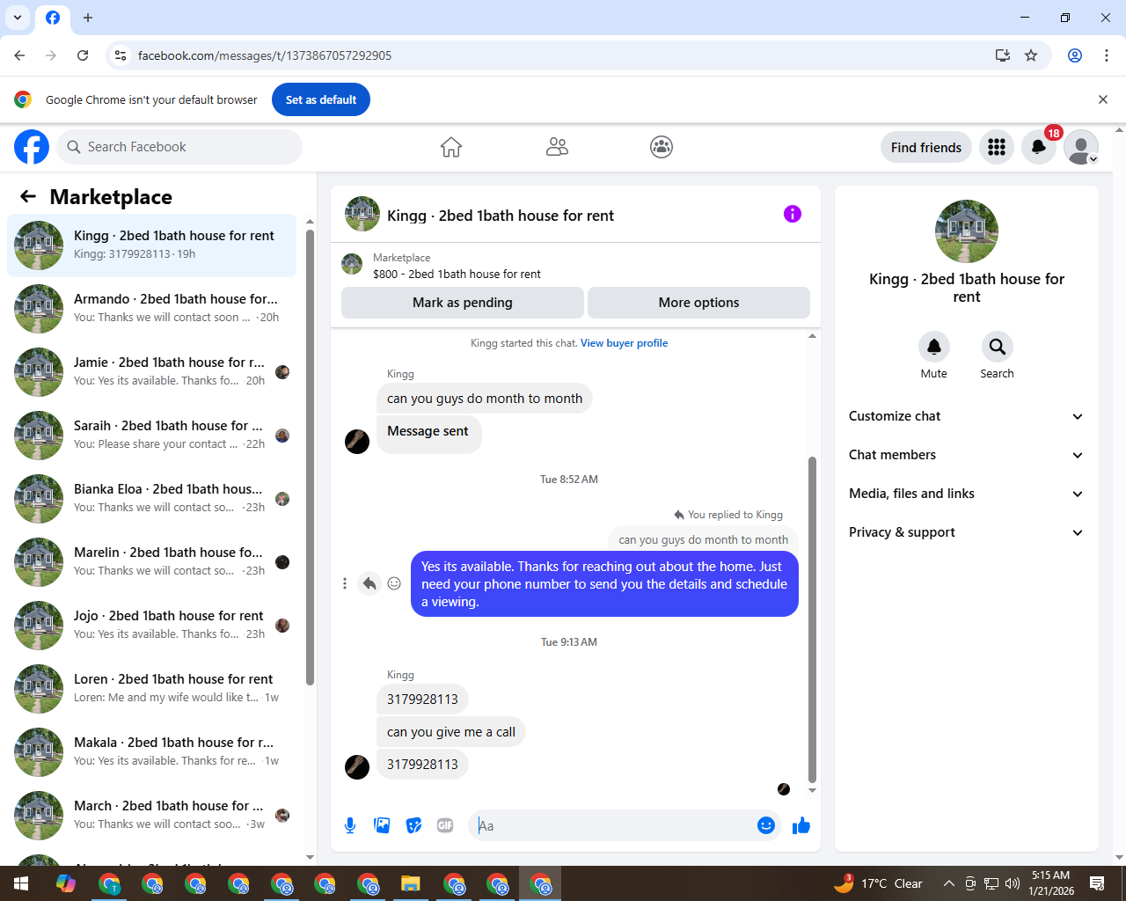The image size is (1126, 901).
Task: Select Kingg conversation in list
Action: tap(152, 245)
